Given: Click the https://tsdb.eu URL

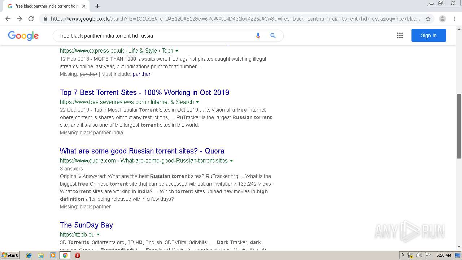Looking at the screenshot, I should (77, 235).
